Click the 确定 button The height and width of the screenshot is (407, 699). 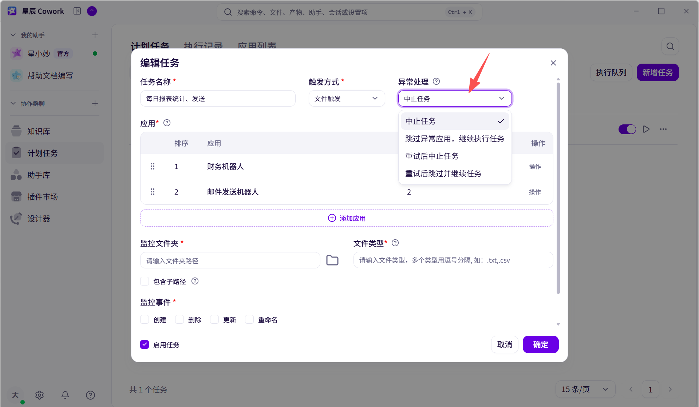(x=541, y=344)
